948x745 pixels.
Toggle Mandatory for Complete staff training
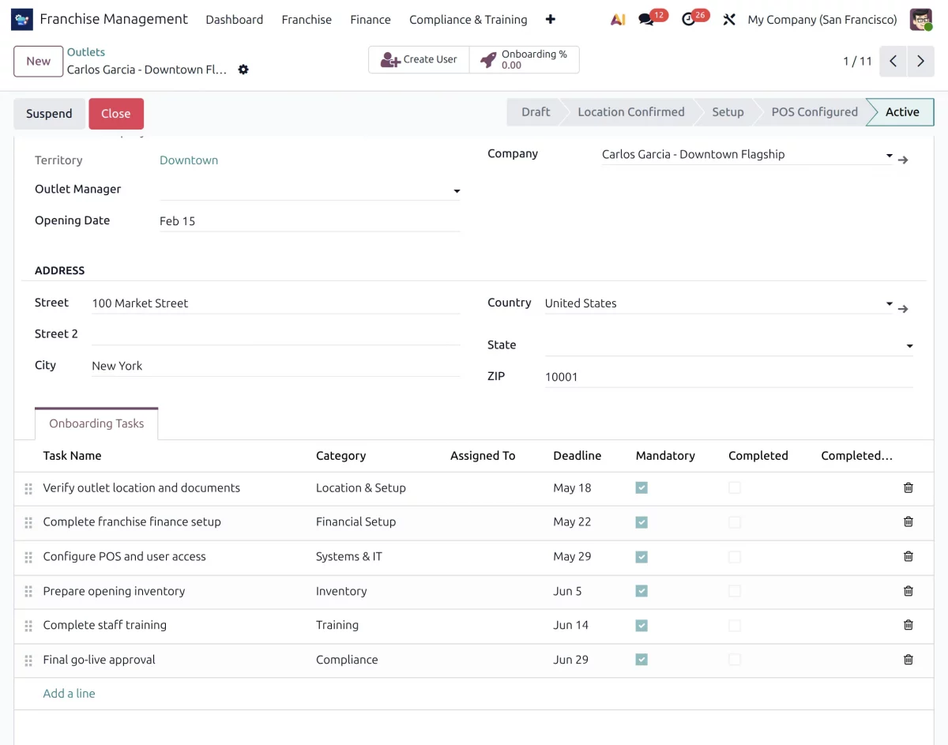point(641,625)
